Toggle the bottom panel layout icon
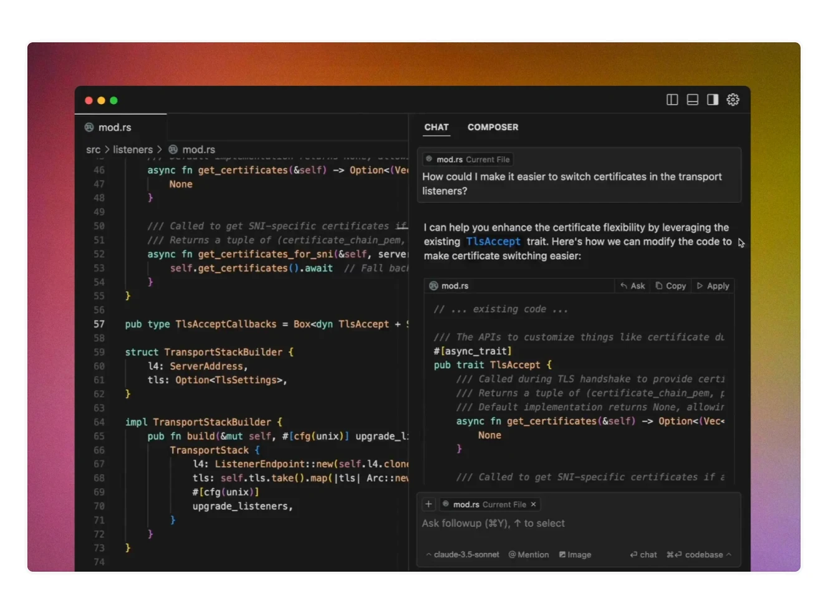 (692, 100)
